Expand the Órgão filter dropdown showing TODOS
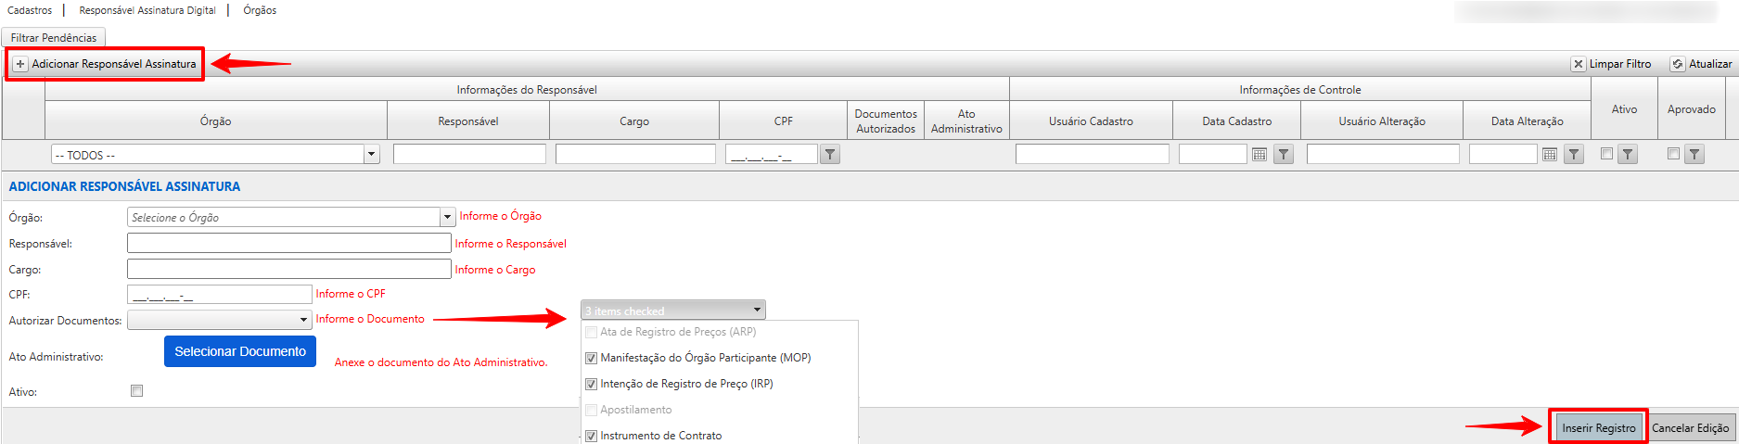 (x=372, y=155)
